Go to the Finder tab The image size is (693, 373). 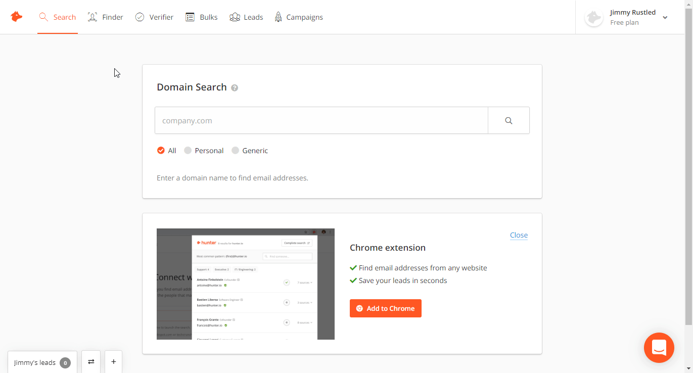106,17
